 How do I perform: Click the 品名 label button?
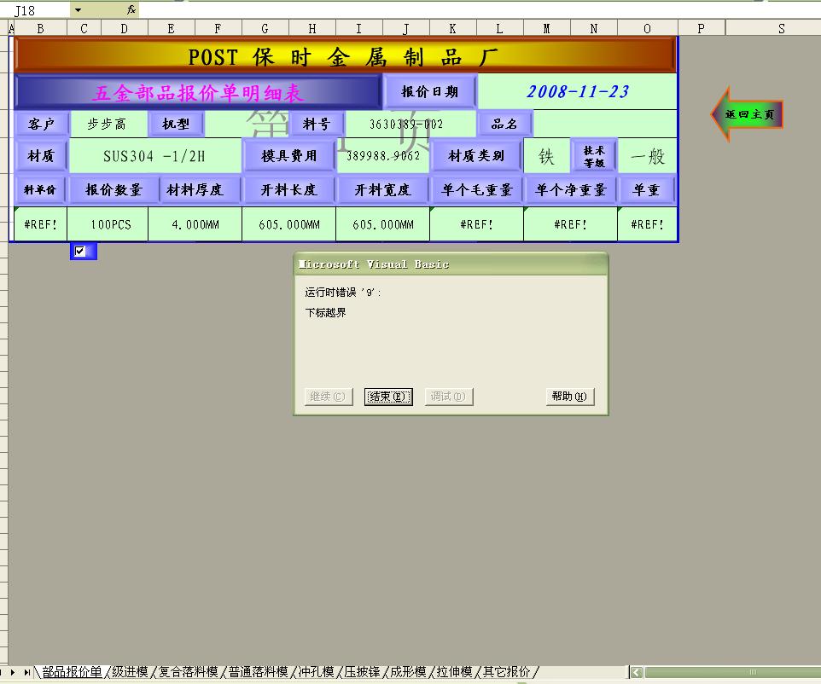(x=504, y=124)
